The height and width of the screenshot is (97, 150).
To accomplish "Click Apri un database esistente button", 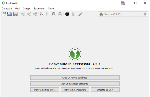I will [75, 84].
